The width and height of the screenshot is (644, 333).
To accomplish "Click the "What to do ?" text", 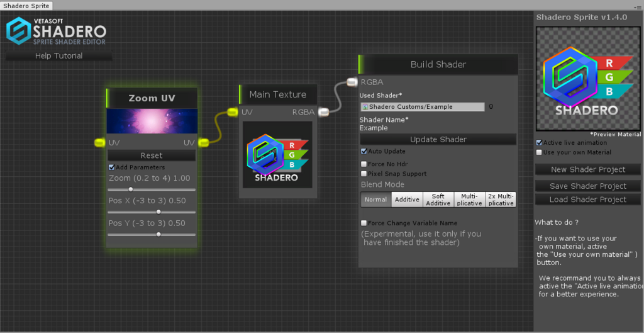I will (x=557, y=222).
